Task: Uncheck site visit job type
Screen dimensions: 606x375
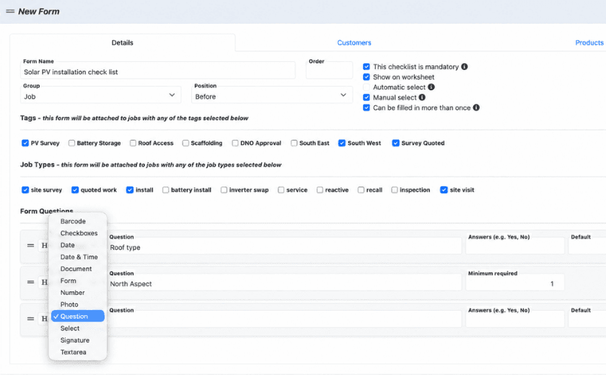Action: point(444,190)
